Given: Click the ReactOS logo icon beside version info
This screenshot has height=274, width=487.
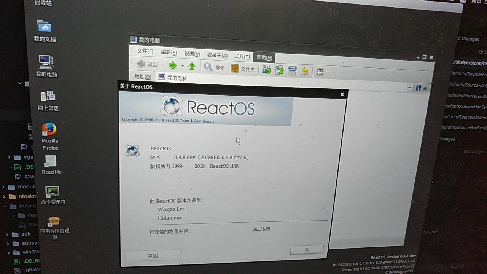Looking at the screenshot, I should (x=132, y=151).
